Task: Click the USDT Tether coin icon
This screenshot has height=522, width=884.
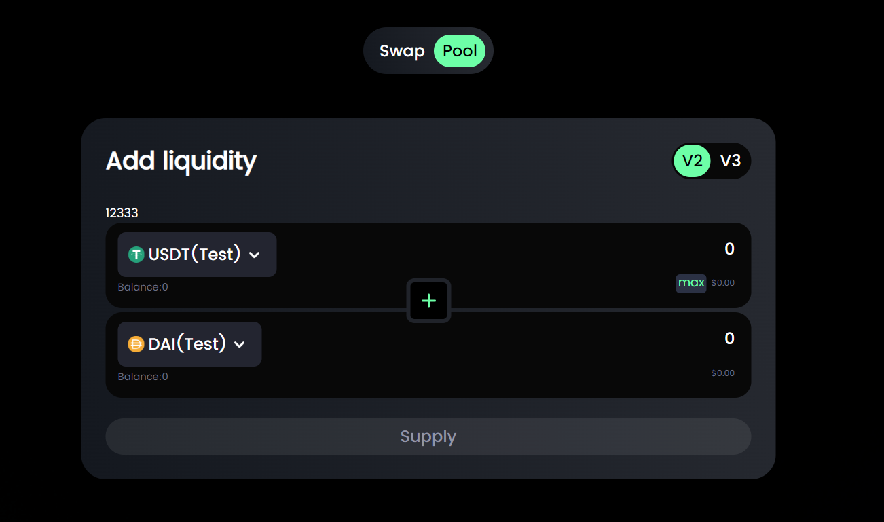Action: pos(136,255)
